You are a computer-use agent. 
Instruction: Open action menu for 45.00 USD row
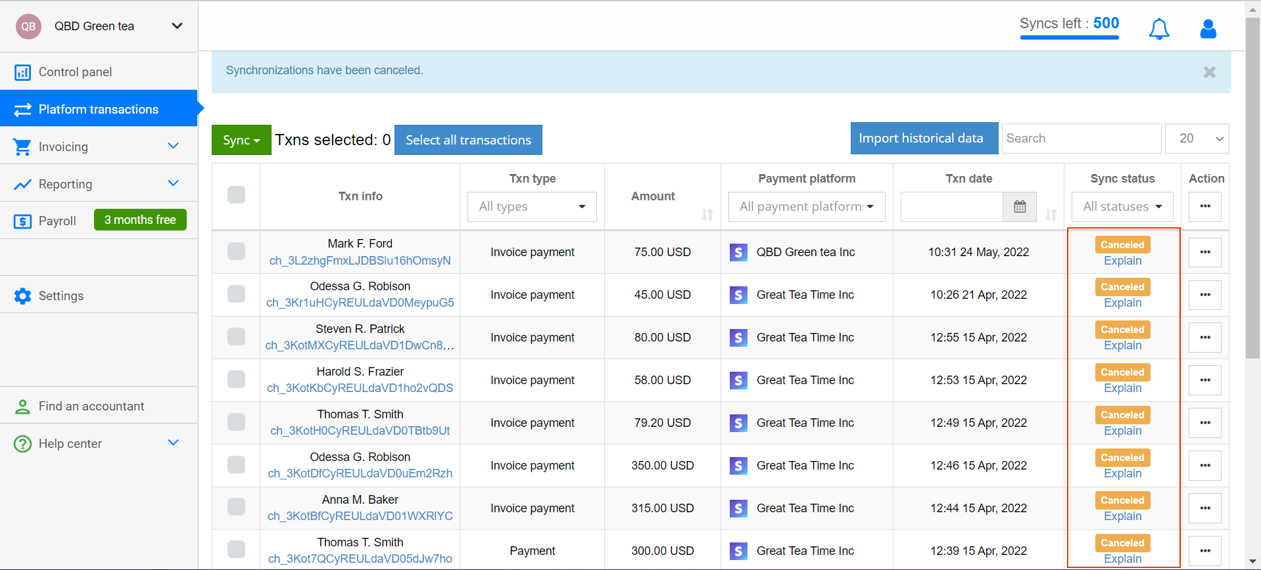click(x=1205, y=295)
